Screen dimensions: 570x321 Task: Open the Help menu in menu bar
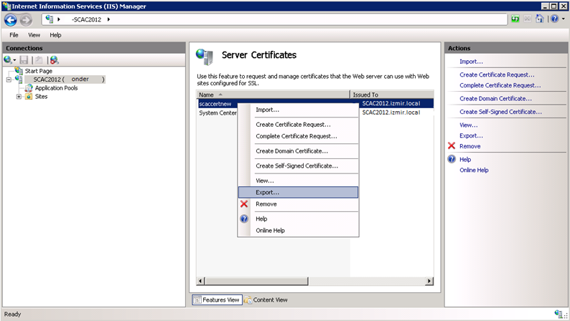click(x=55, y=35)
